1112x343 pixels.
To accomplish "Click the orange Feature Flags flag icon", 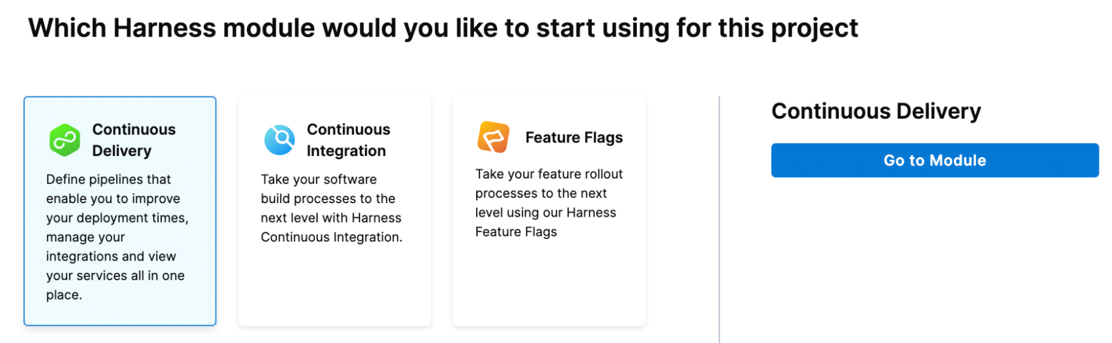I will 493,137.
